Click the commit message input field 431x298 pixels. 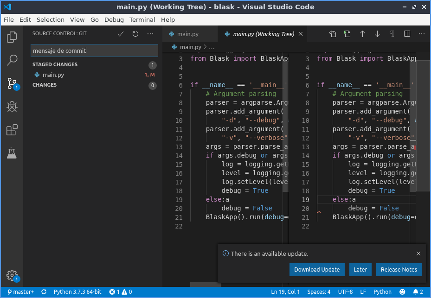(94, 51)
